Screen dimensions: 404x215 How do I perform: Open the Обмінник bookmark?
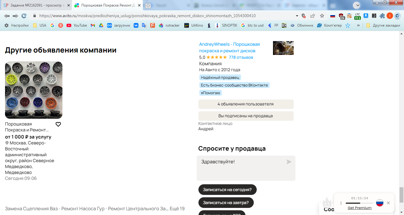click(x=302, y=25)
